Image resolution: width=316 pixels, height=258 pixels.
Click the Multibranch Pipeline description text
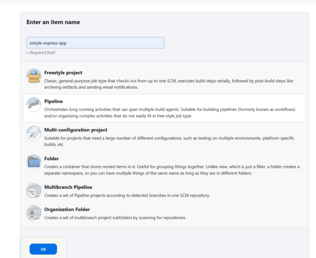[x=127, y=195]
